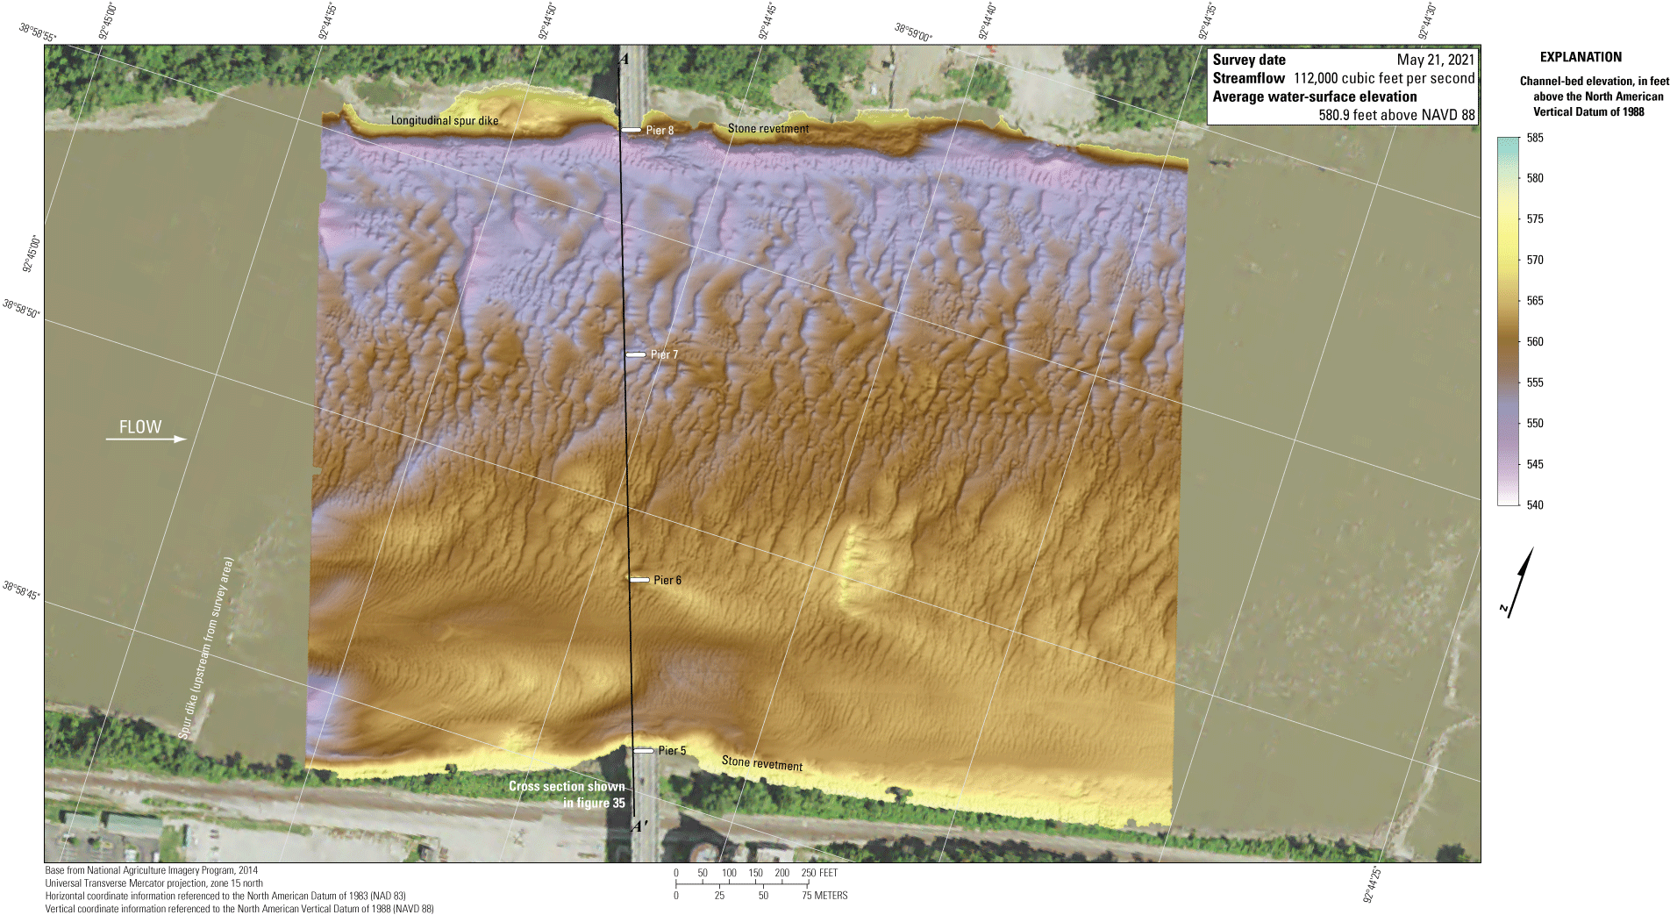The height and width of the screenshot is (915, 1670).
Task: Click 580.9 feet above NAVD 88 value
Action: tap(1396, 115)
